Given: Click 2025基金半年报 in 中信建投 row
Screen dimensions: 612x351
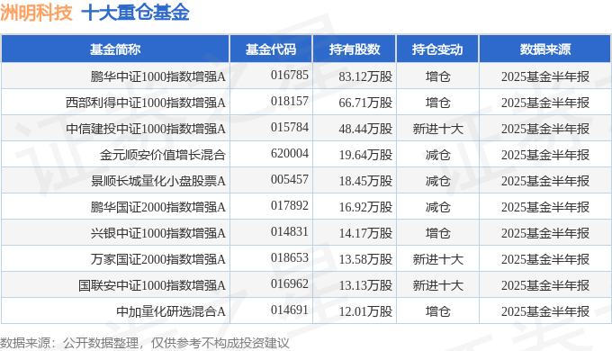Looking at the screenshot, I should coord(545,129).
